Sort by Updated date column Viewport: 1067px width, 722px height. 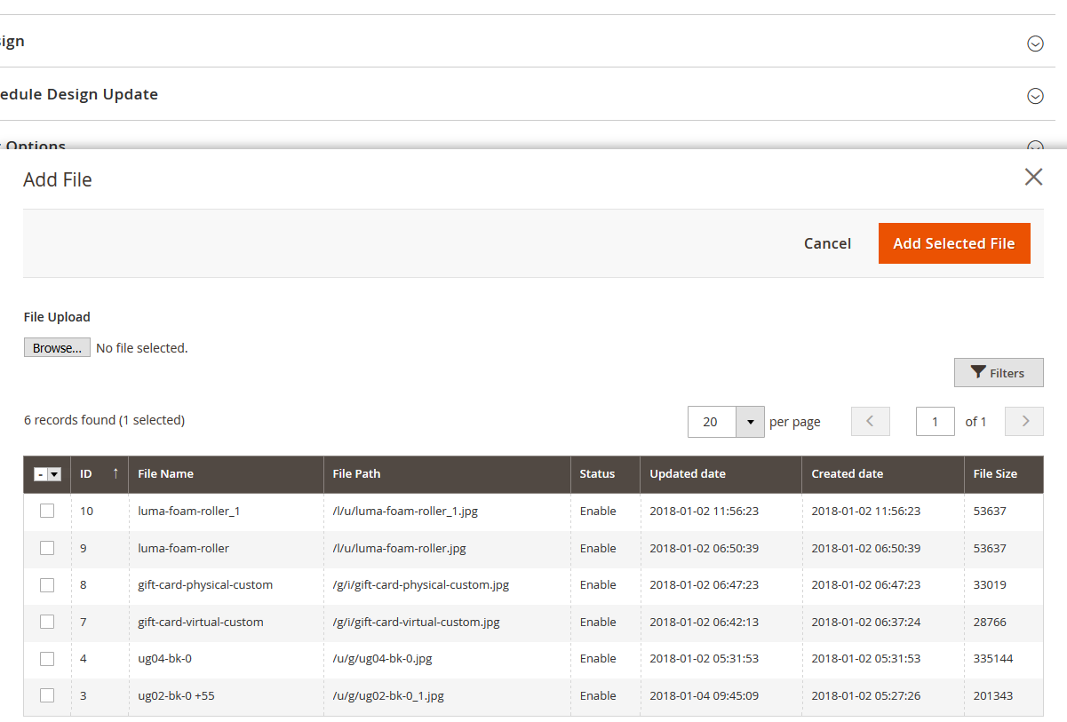point(688,474)
